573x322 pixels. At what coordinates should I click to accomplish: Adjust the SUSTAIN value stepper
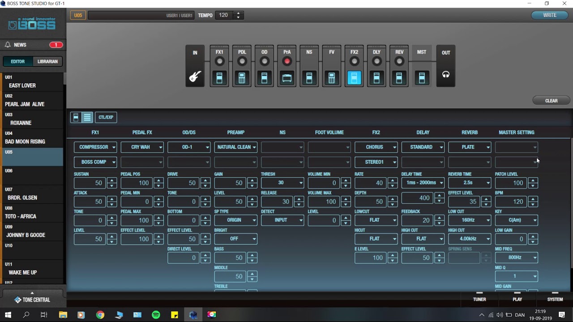[112, 183]
